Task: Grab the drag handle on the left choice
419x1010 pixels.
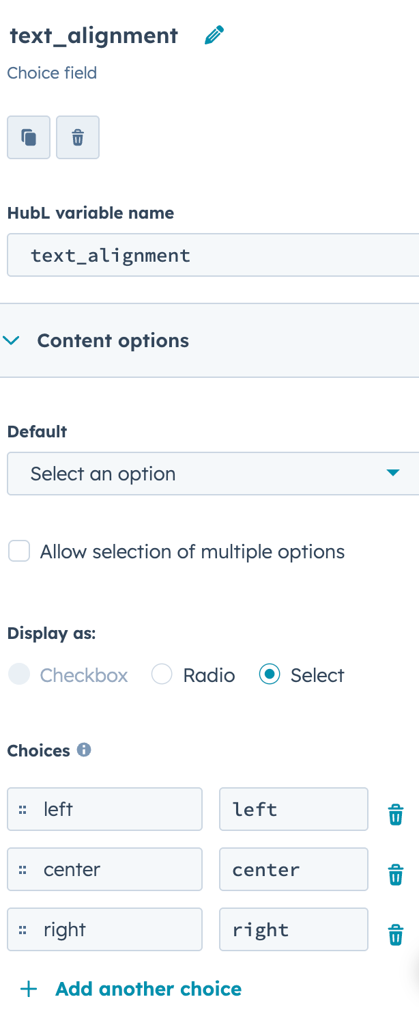Action: point(23,809)
